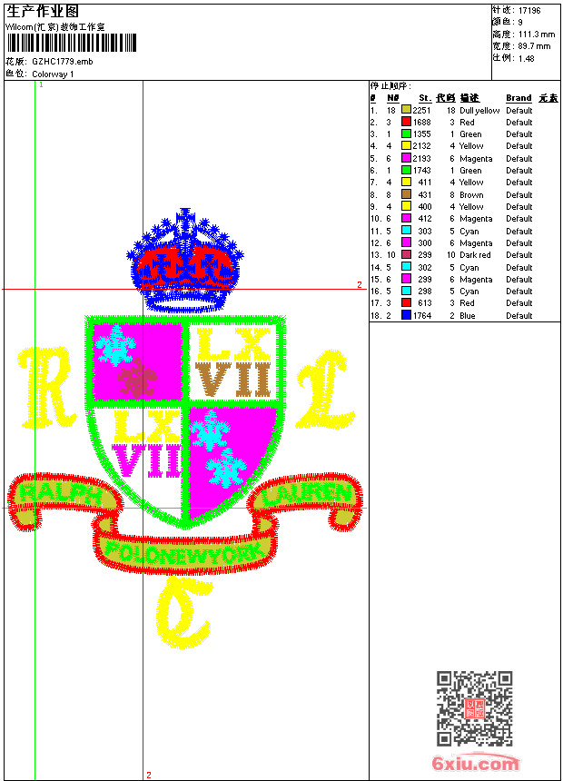
Task: Choose the Red swatch beside stitch count 613
Action: 406,302
